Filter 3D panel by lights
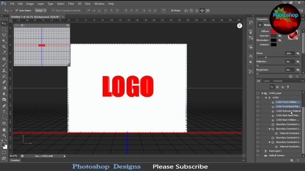Screen dimensions: 305x171 pos(288,87)
